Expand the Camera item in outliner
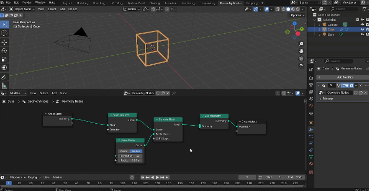 pyautogui.click(x=320, y=25)
